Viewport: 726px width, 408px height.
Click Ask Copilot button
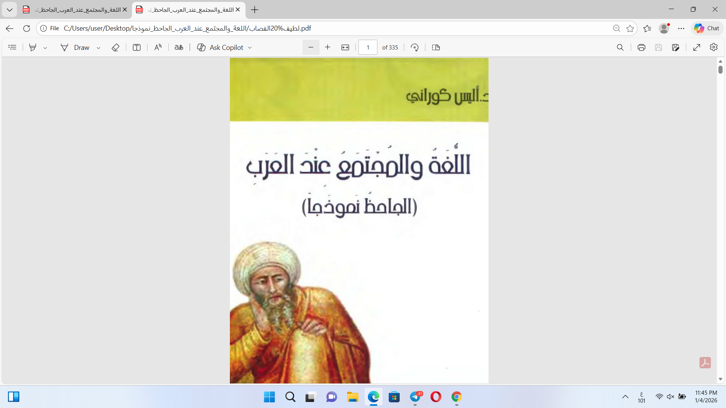pyautogui.click(x=220, y=47)
